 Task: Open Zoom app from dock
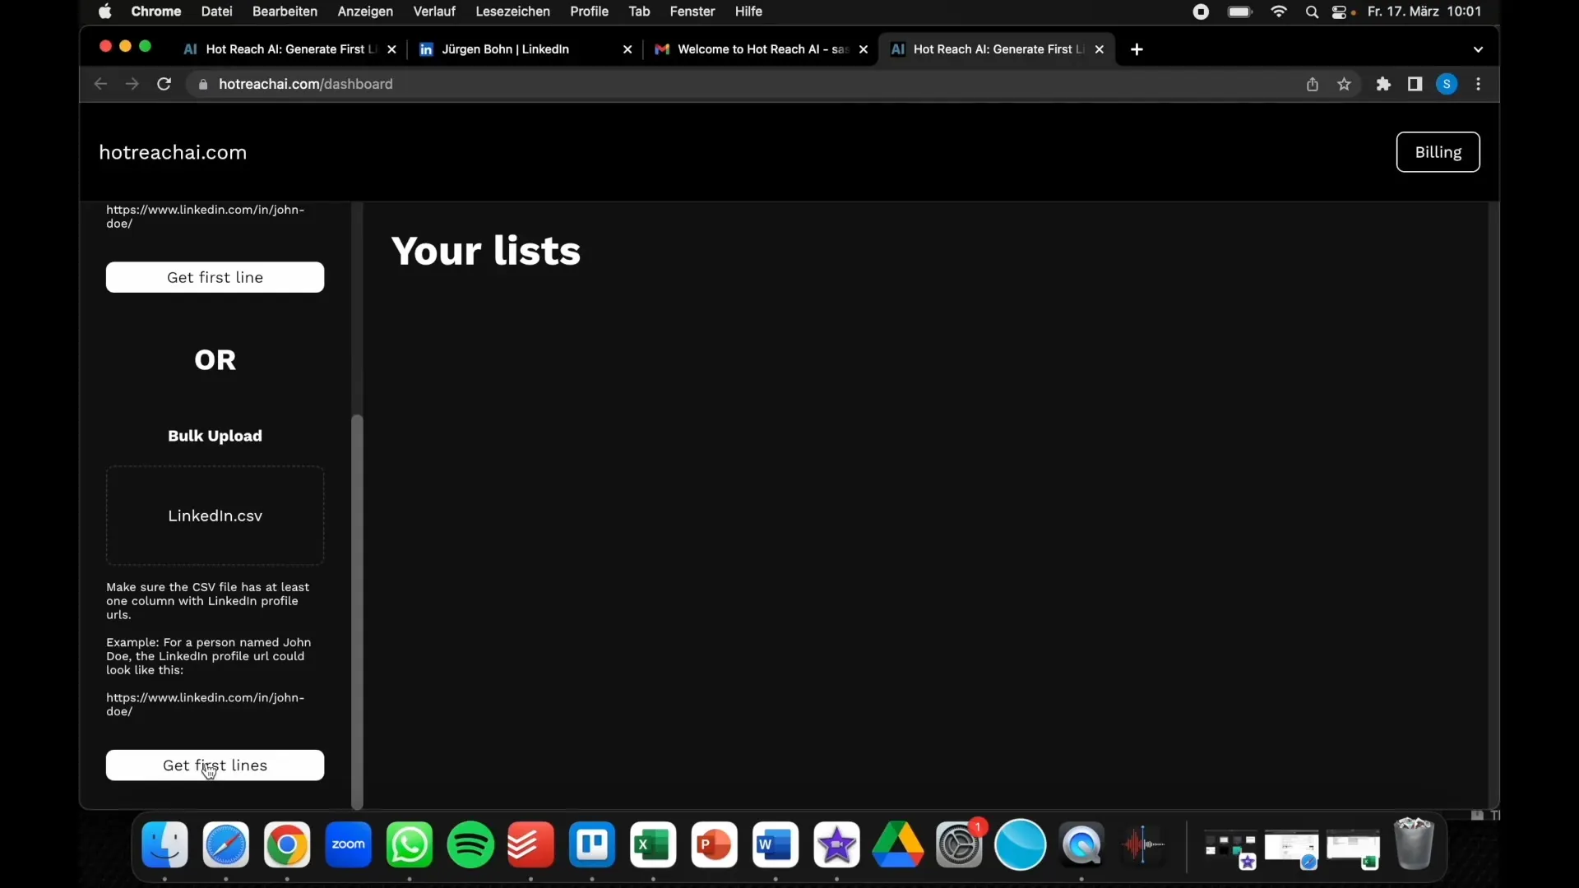(348, 844)
